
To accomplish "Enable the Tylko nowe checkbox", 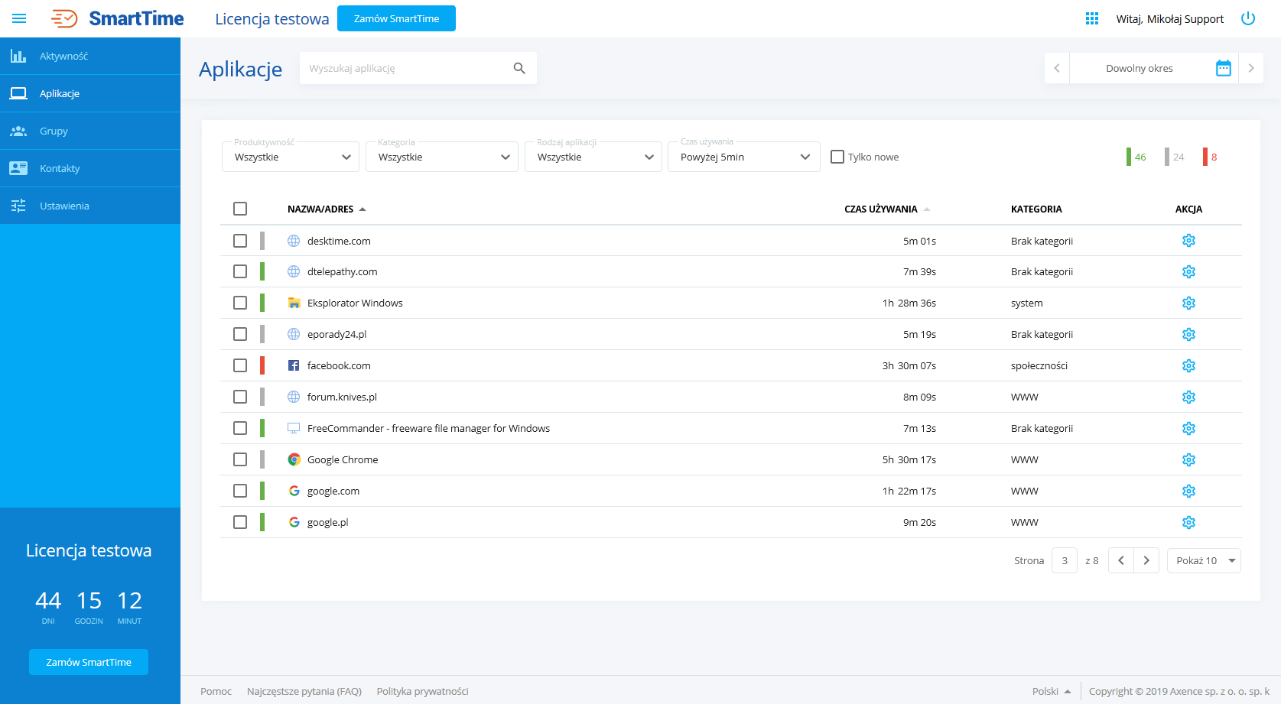I will (837, 156).
